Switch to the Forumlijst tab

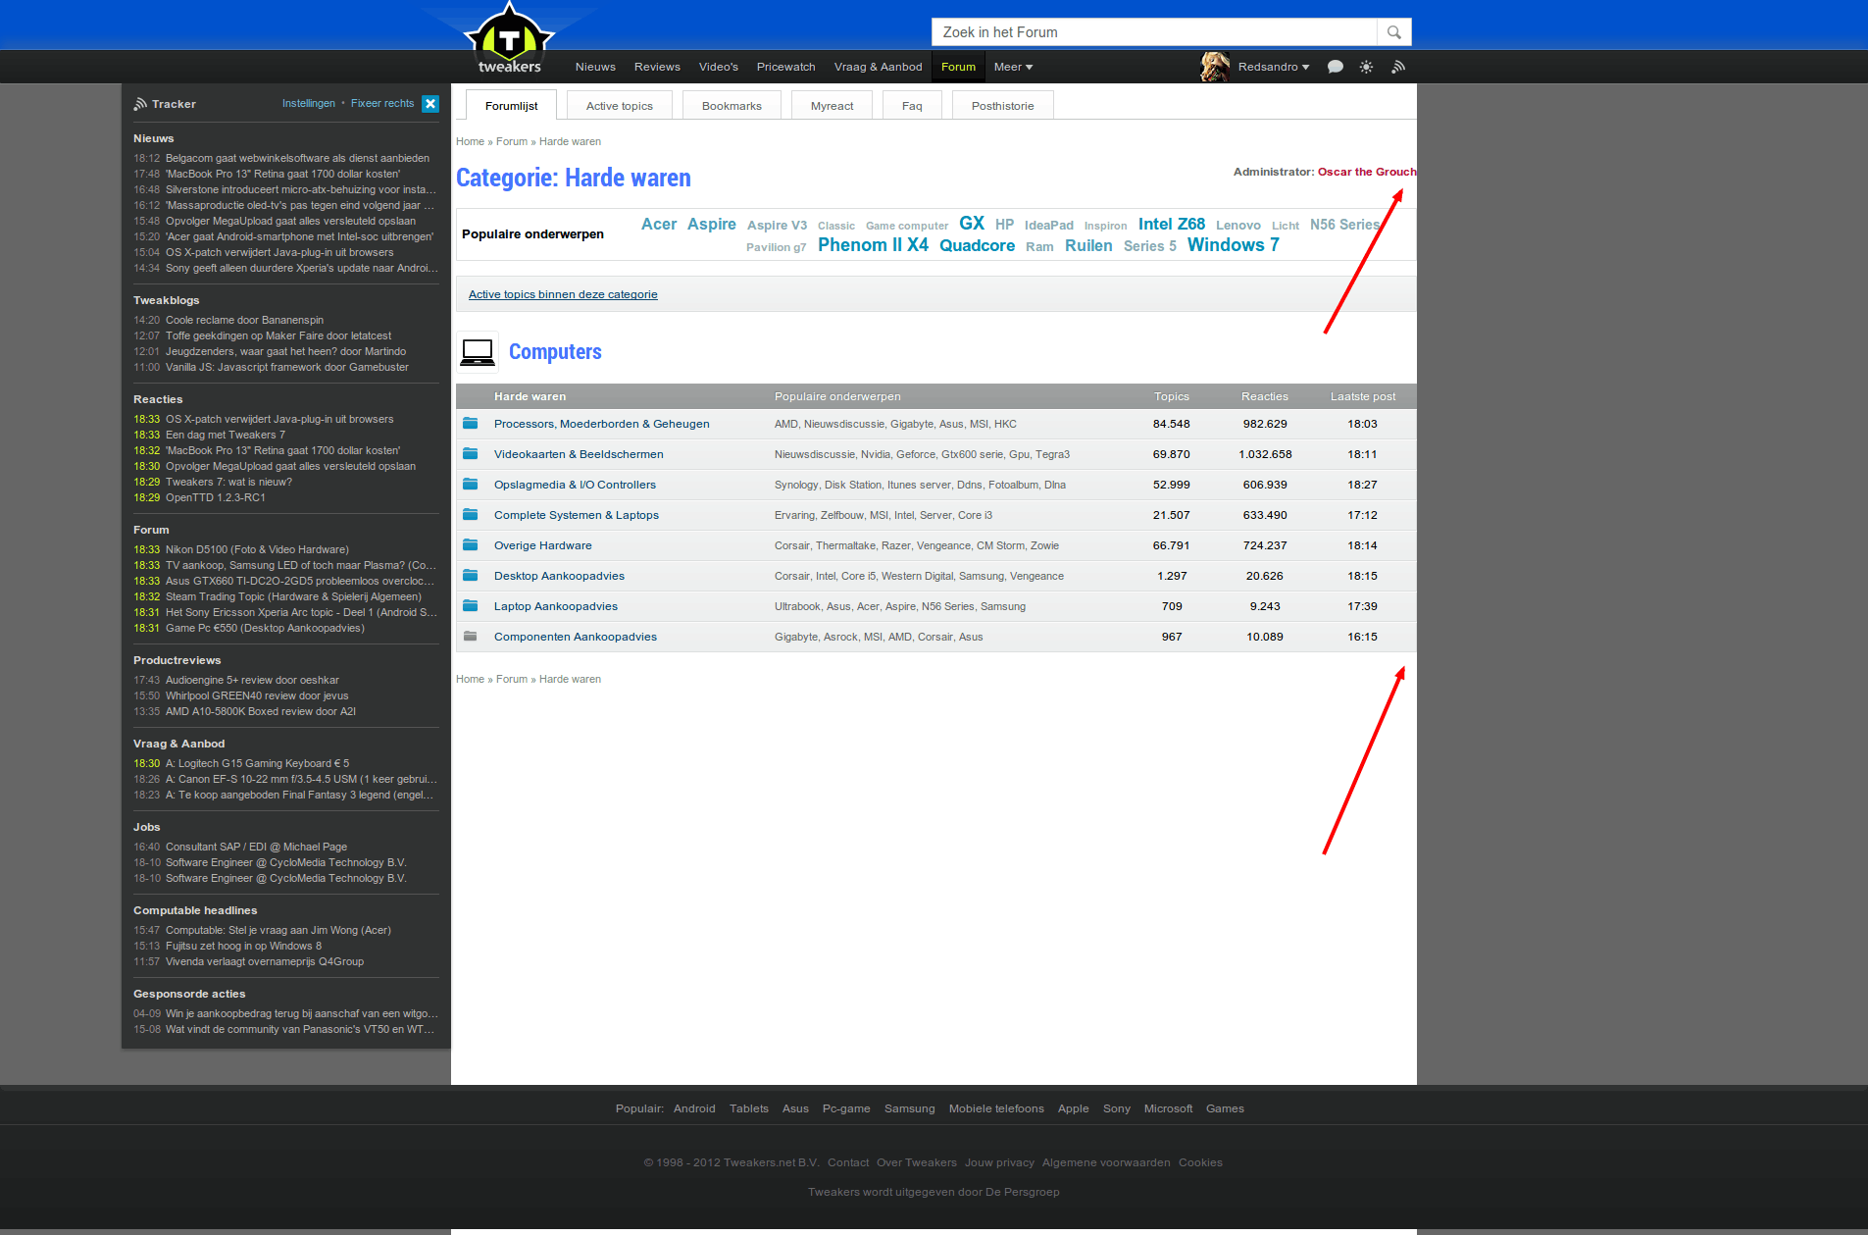click(x=511, y=105)
